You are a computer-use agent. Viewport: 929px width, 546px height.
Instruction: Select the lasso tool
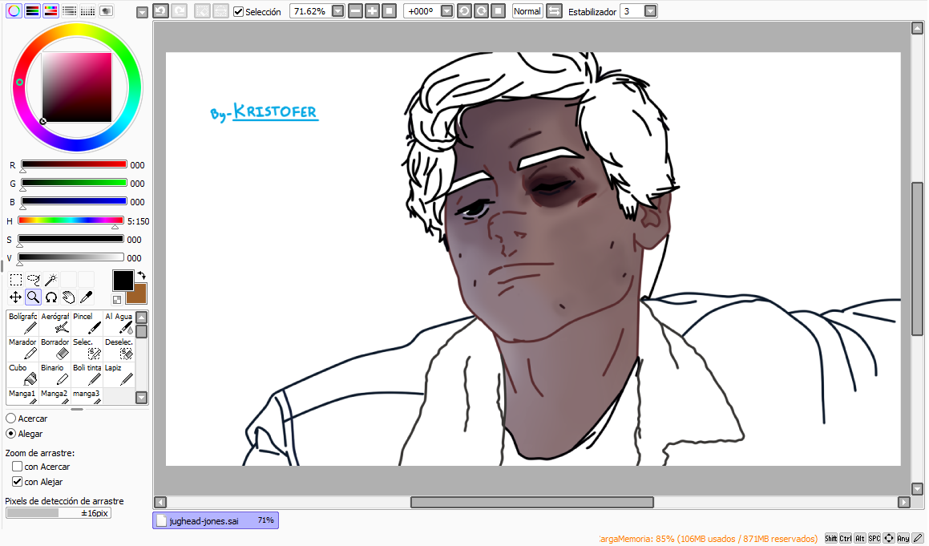[x=33, y=280]
